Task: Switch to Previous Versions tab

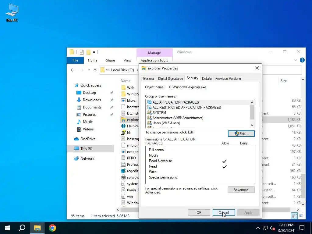Action: point(228,79)
